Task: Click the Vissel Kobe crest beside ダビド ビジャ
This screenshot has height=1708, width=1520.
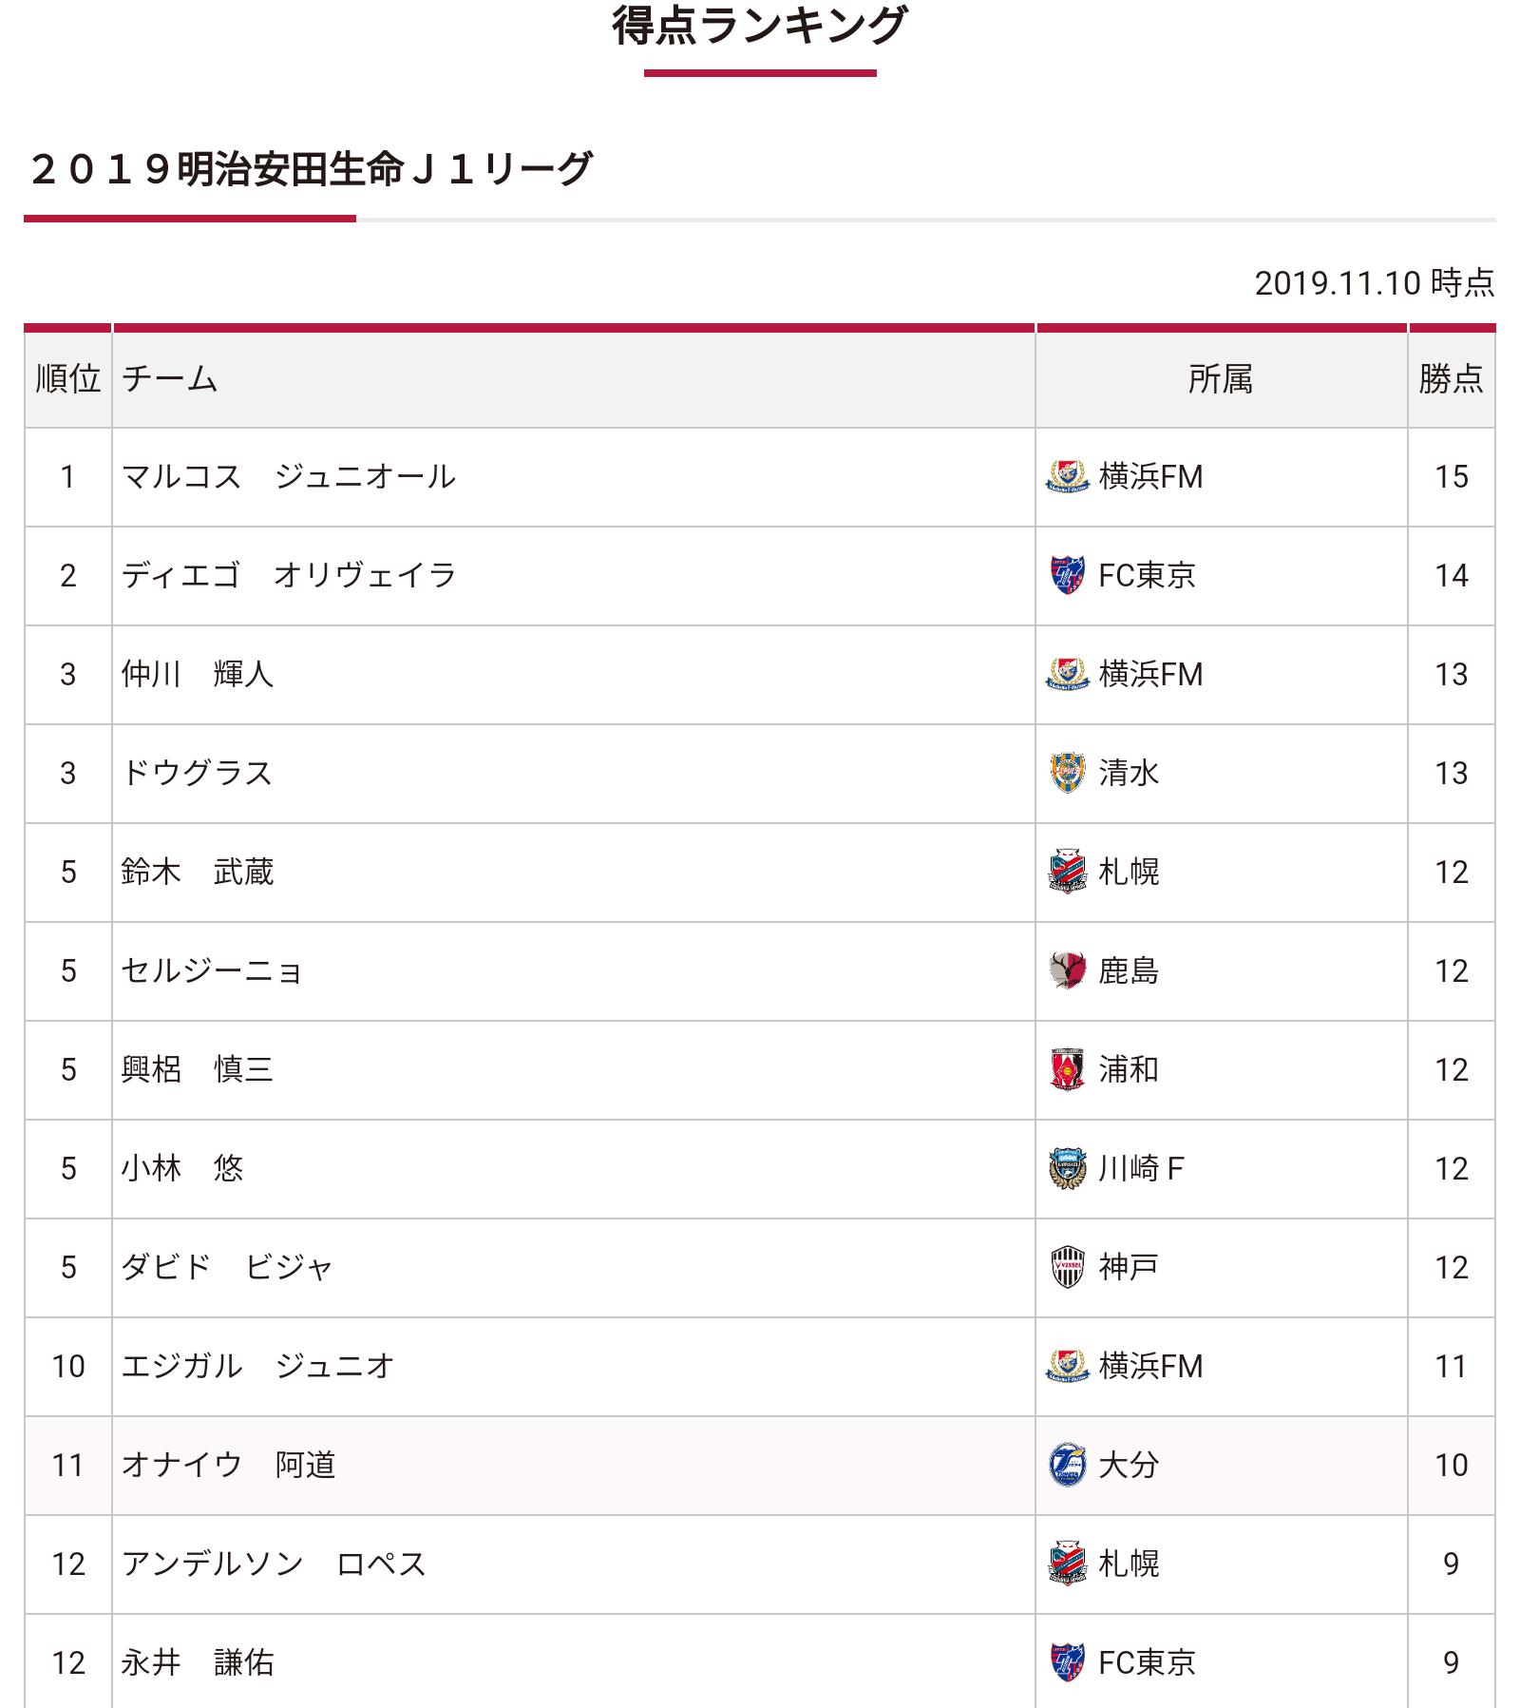Action: 1067,1267
